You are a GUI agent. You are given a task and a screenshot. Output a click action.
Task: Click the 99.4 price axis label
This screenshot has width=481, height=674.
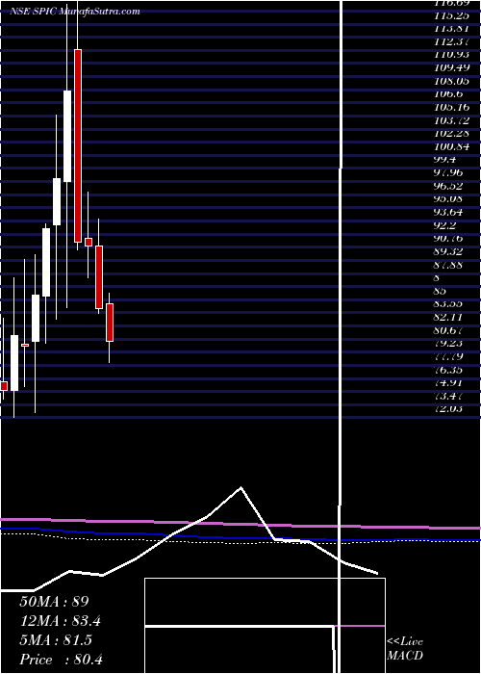445,160
